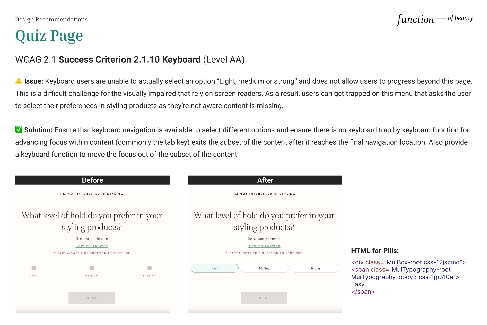Select the 'Strong' pill option in After panel

tap(314, 269)
